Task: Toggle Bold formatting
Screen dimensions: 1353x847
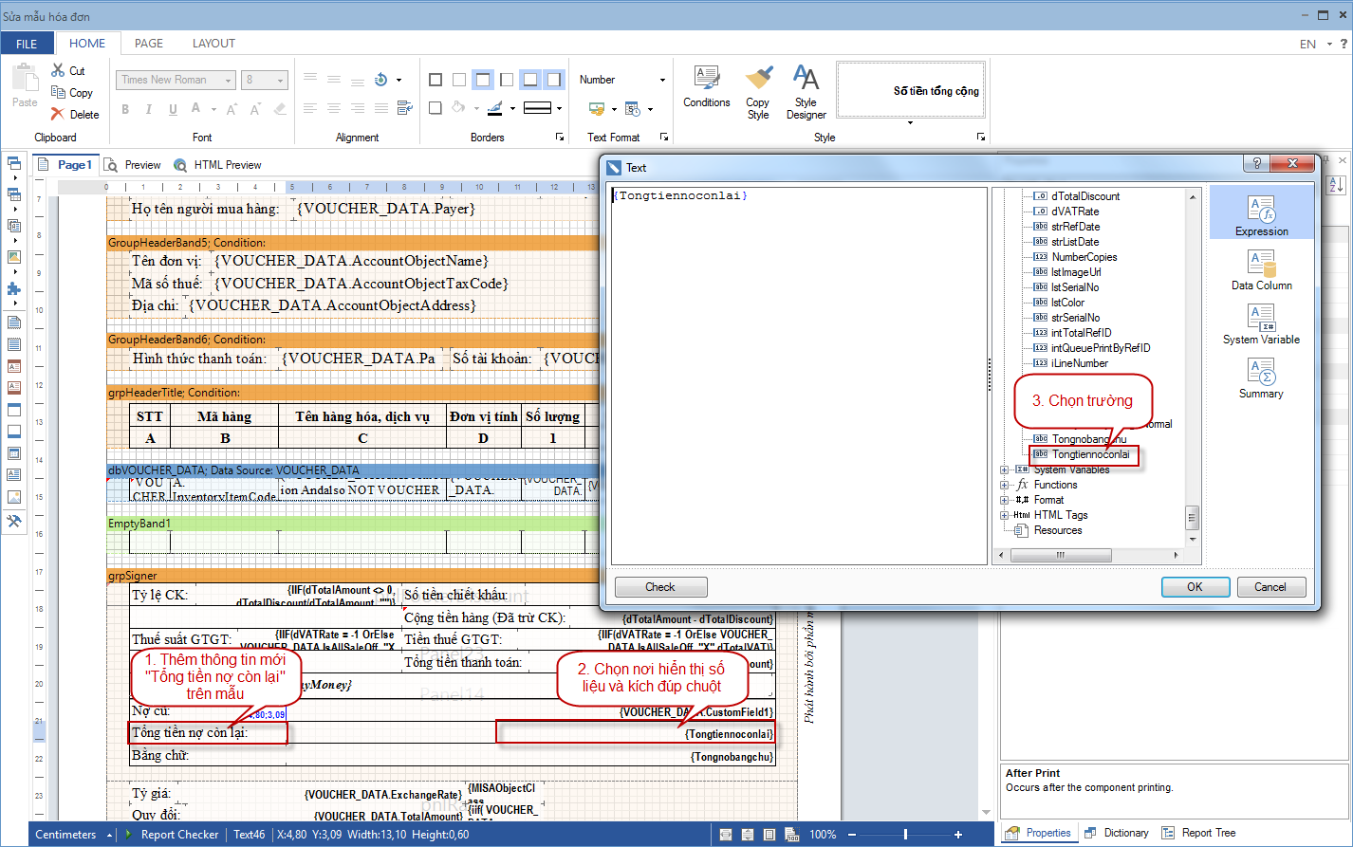Action: coord(125,109)
